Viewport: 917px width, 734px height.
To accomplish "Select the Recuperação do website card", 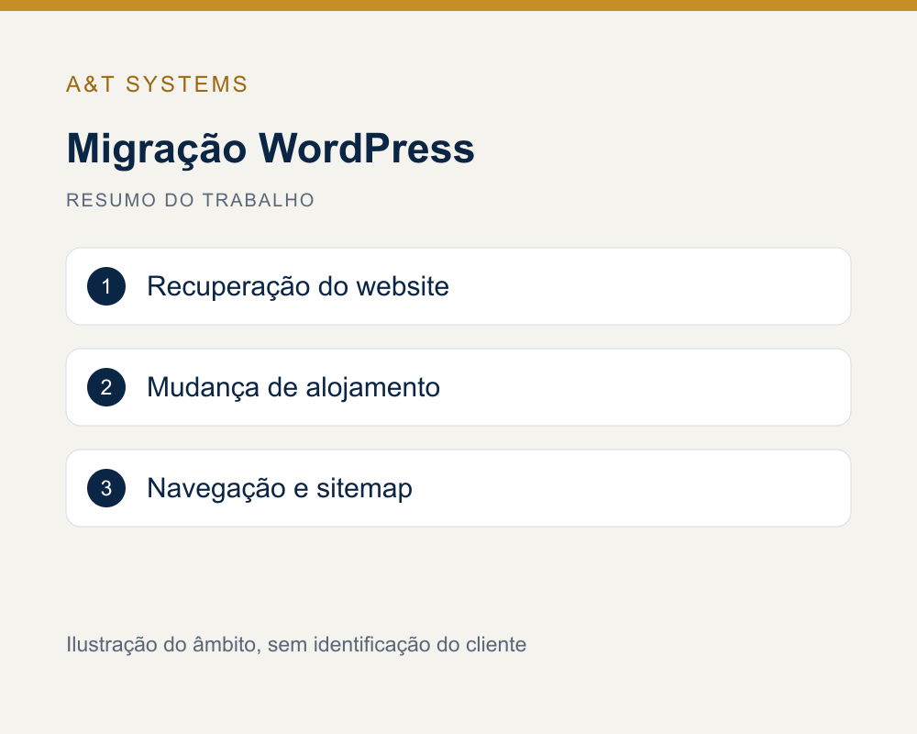I will [458, 286].
